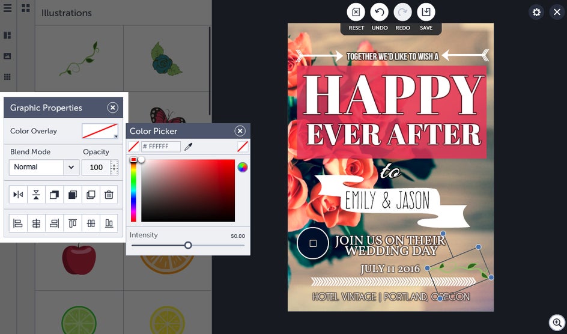
Task: Select the JULY 11 2016 text
Action: [x=390, y=269]
